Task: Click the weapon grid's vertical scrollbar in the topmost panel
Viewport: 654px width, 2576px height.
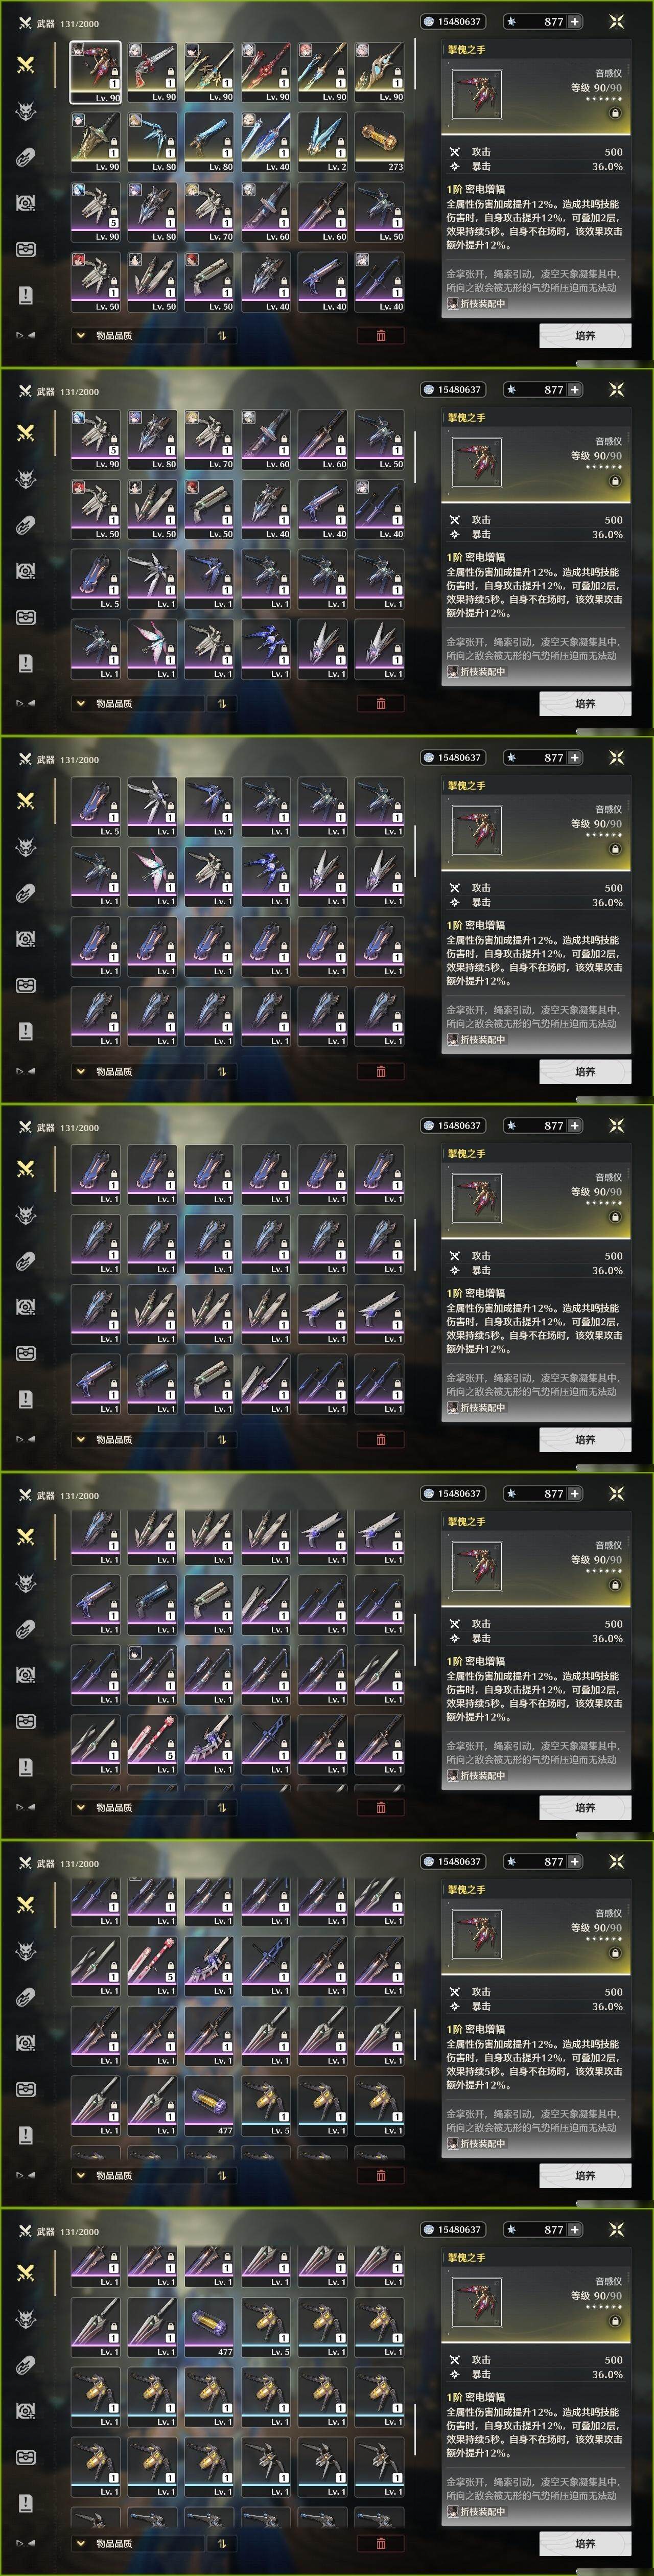Action: tap(415, 66)
